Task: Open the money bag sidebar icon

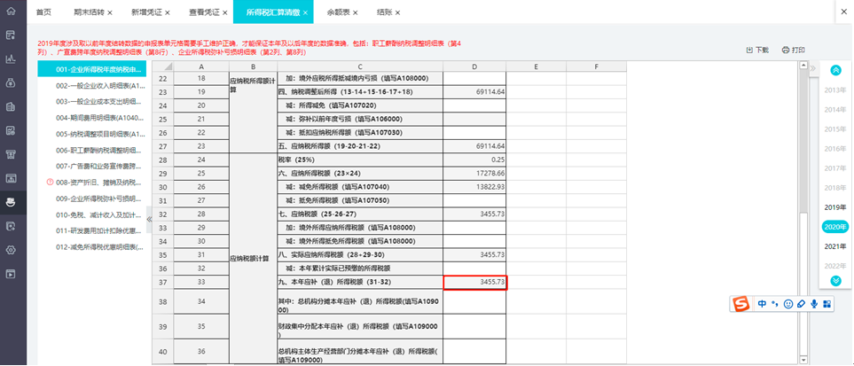Action: point(11,83)
